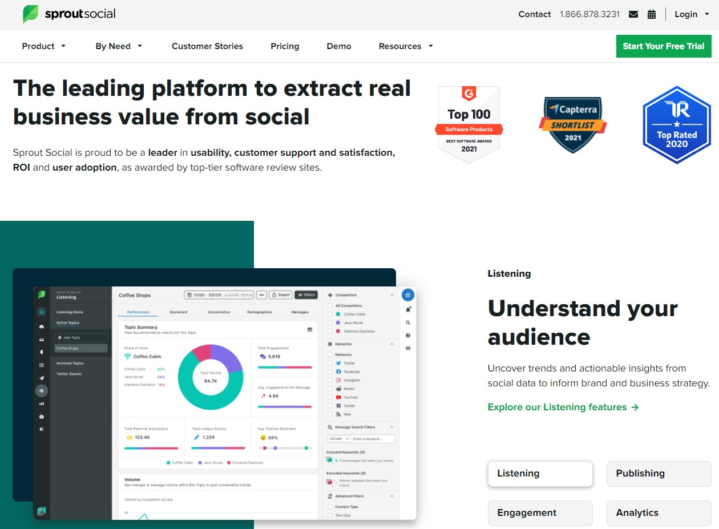Open the dashboard gauge sidebar icon
719x529 pixels.
pyautogui.click(x=41, y=326)
